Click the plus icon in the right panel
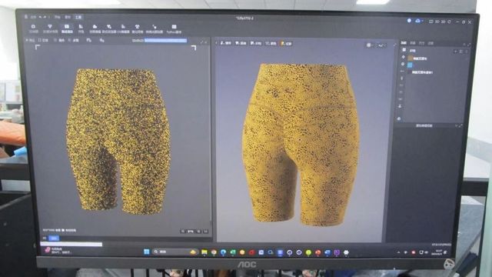This screenshot has width=492, height=277. point(455,51)
